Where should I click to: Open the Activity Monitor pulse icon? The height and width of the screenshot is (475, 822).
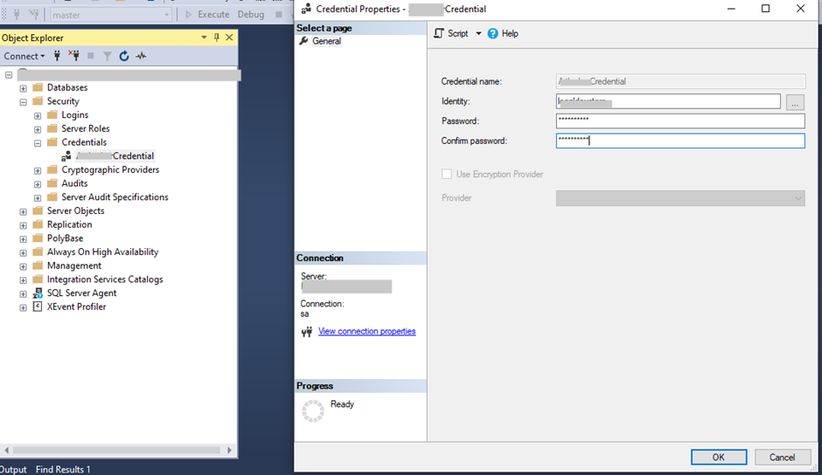point(141,56)
